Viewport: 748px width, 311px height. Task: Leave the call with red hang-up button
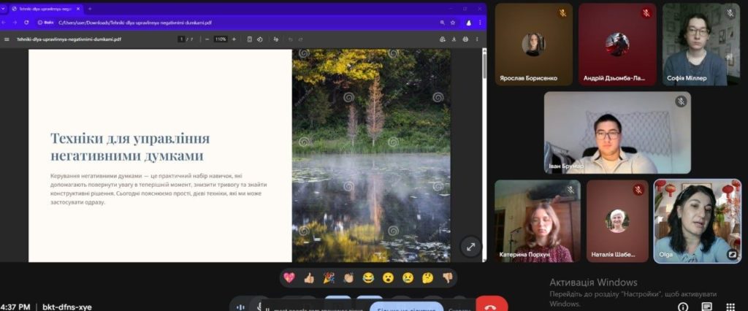coord(491,305)
